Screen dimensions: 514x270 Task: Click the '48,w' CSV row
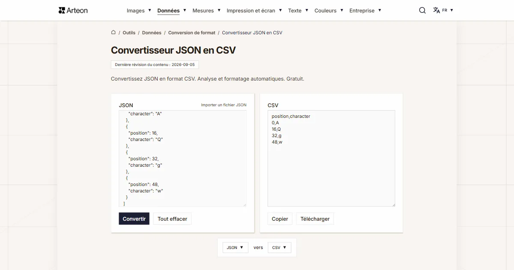pyautogui.click(x=277, y=142)
